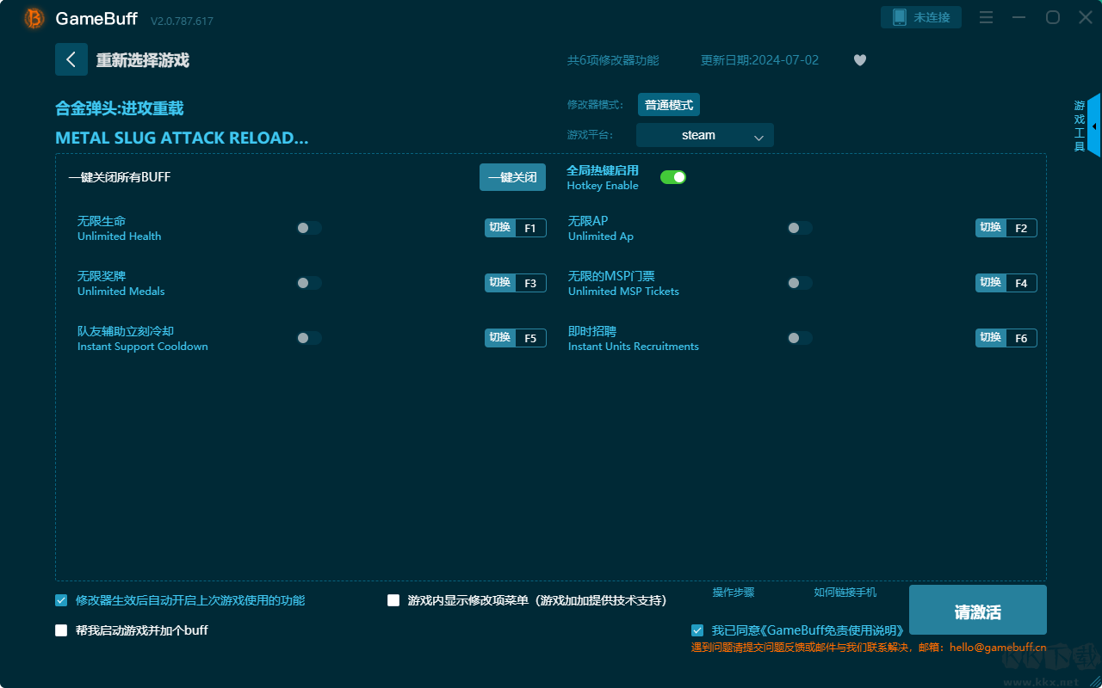Click the F1 hotkey switch for Unlimited Health

point(515,228)
